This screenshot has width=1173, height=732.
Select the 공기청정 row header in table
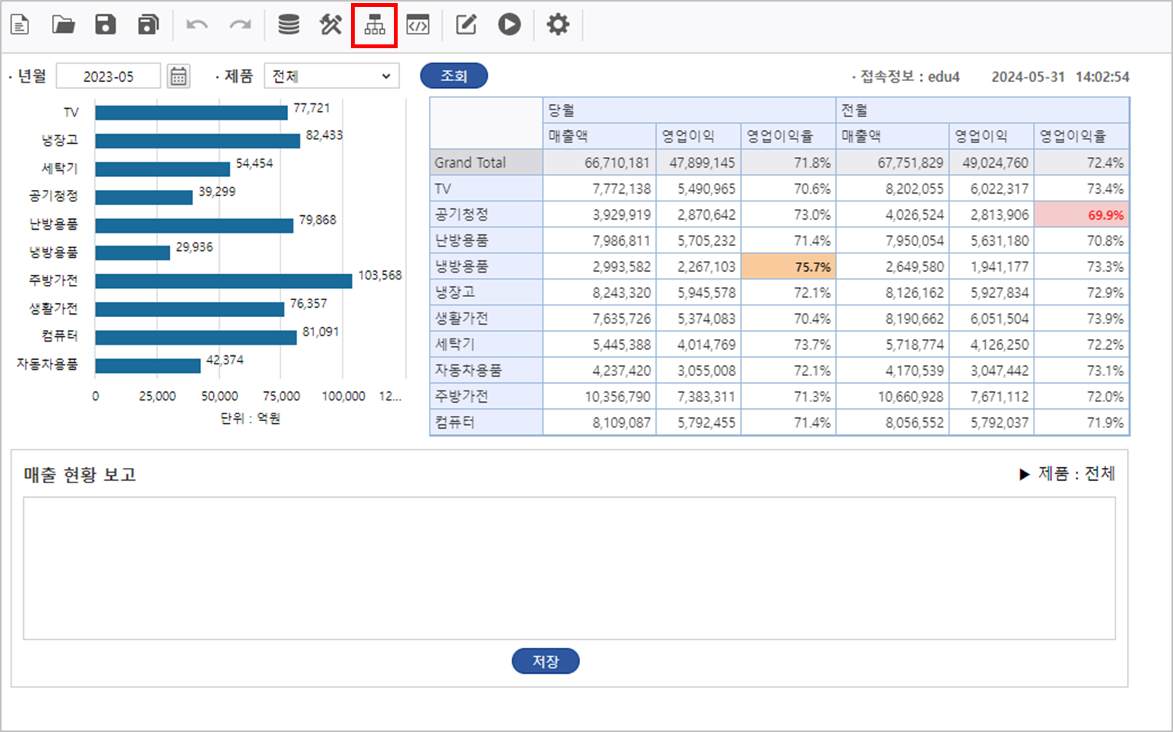tap(487, 214)
